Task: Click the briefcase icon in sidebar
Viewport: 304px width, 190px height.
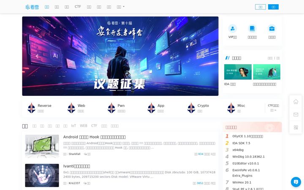Action: (272, 29)
